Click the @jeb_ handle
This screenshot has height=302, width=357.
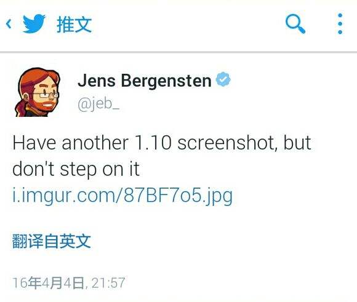(98, 104)
